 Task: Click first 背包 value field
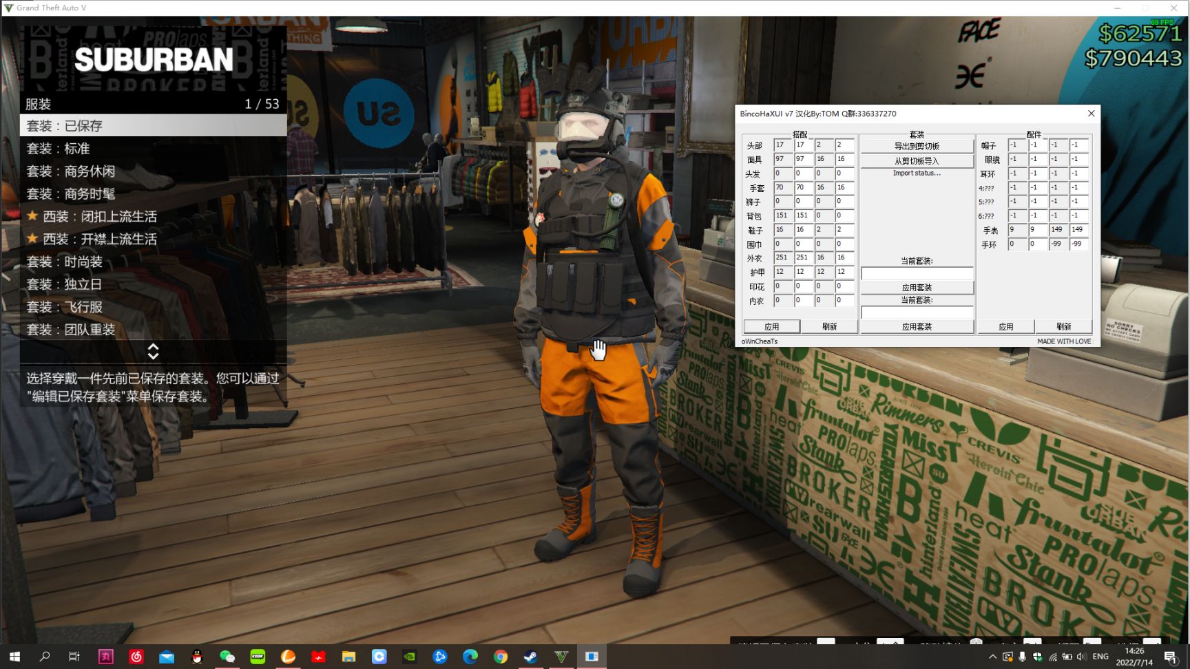point(783,215)
